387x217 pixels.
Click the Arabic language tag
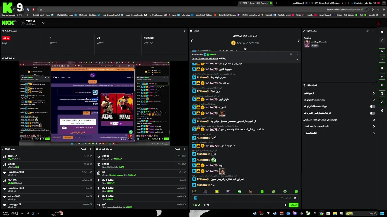315,46
